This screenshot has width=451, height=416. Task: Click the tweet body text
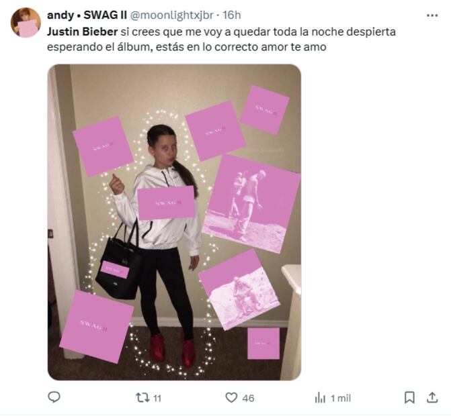coord(222,40)
